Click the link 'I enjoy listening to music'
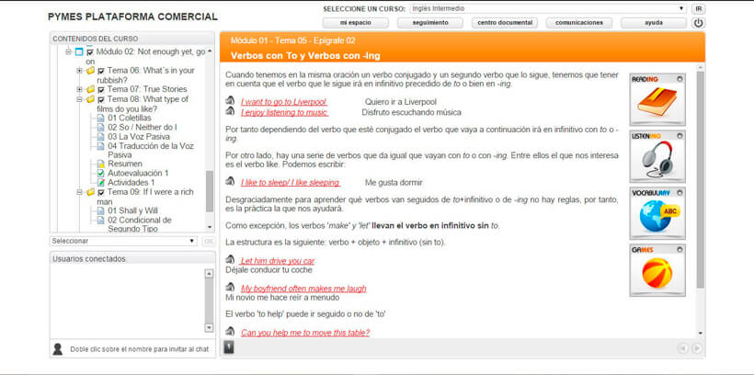 284,112
